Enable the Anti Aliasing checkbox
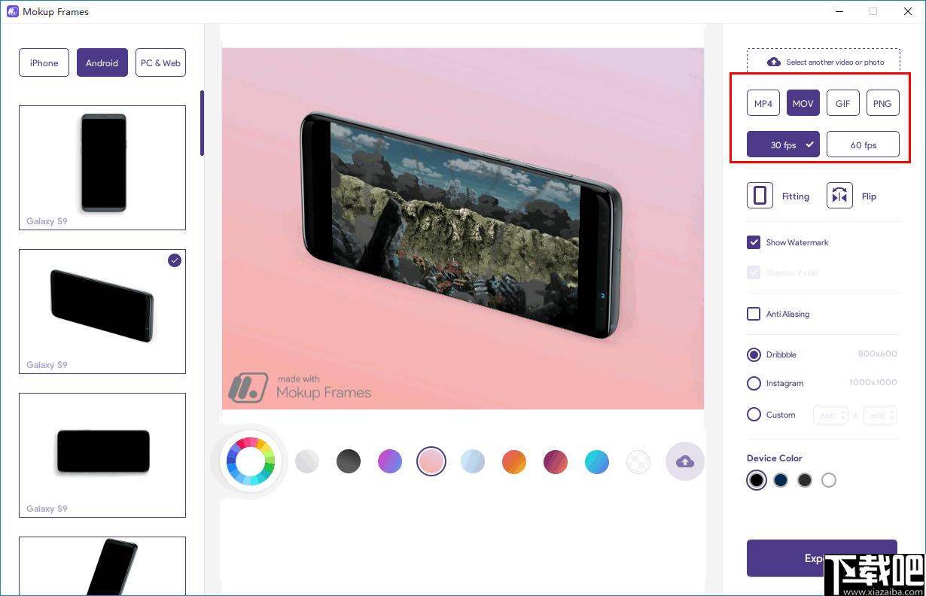926x596 pixels. click(x=754, y=314)
